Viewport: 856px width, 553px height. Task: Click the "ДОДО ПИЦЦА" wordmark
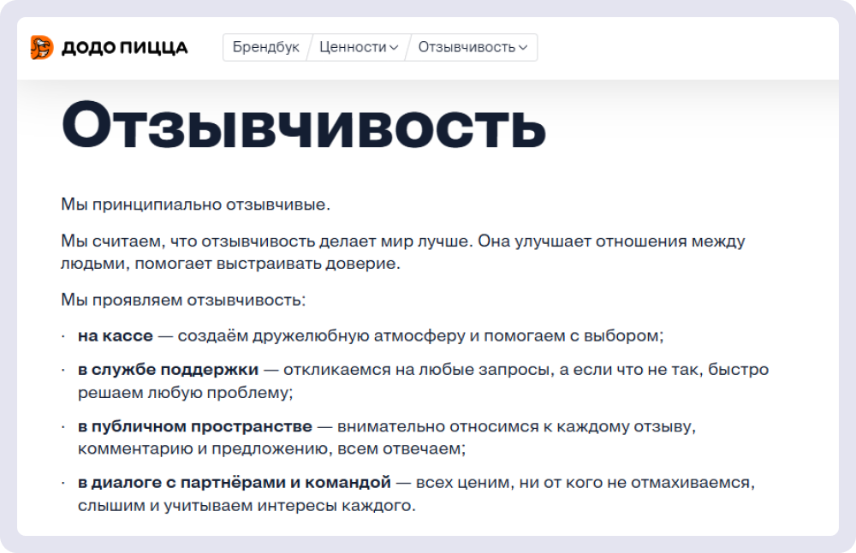coord(124,48)
